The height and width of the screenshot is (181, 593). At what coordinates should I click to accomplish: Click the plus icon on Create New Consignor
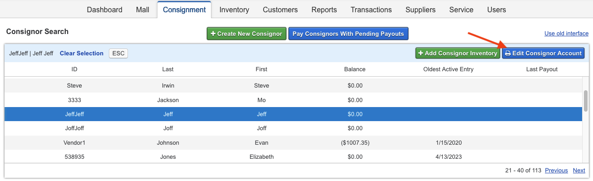tap(213, 34)
